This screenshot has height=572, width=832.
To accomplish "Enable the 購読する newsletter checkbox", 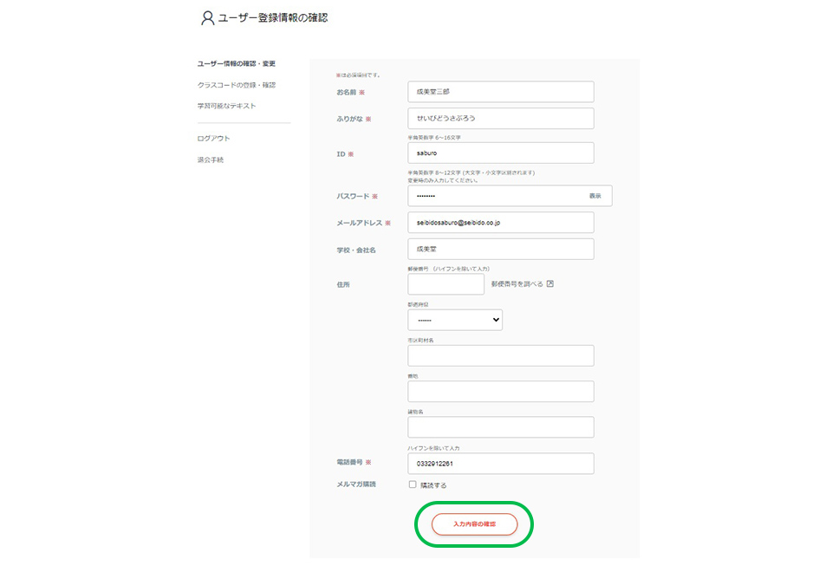I will coord(413,484).
